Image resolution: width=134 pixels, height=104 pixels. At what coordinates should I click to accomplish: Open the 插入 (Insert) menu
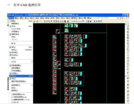[27, 18]
